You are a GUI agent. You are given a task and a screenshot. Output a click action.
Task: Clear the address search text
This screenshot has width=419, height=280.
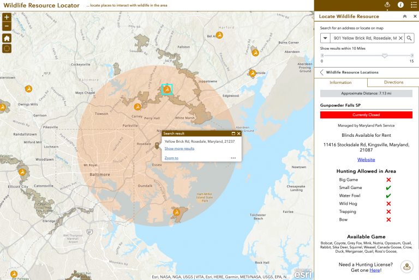click(400, 38)
